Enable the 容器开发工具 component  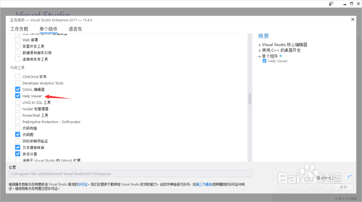[x=18, y=46]
